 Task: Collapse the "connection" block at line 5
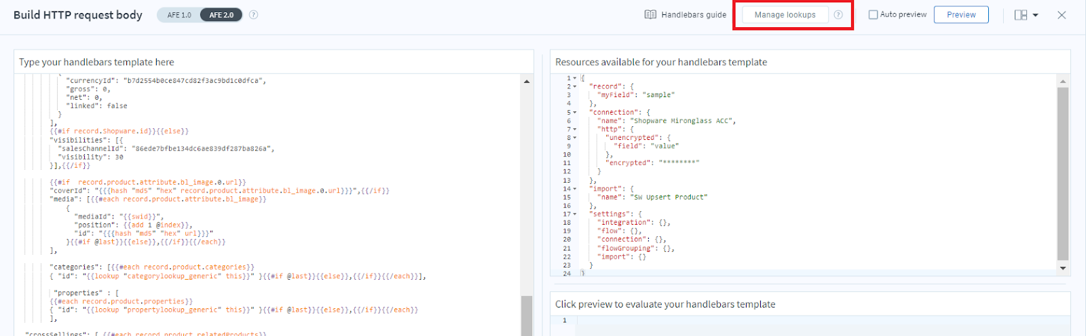[x=575, y=112]
